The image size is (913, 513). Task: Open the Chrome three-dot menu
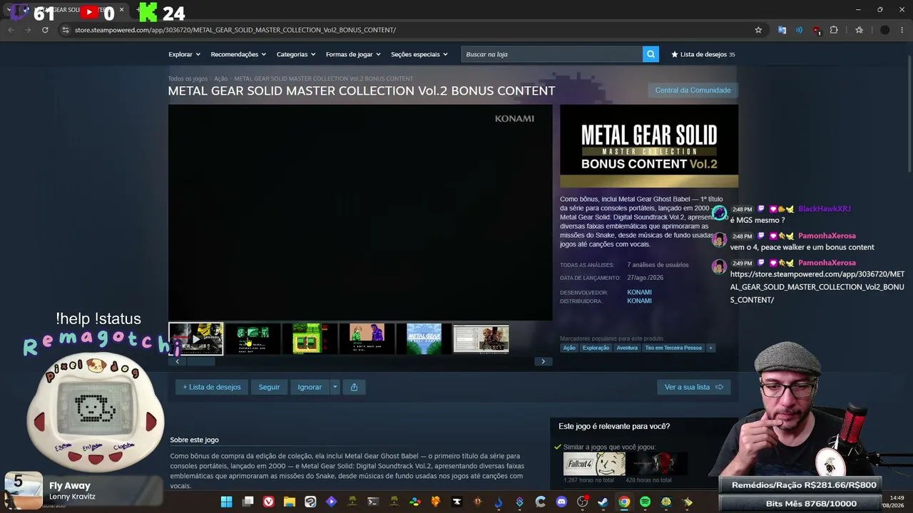[x=902, y=30]
